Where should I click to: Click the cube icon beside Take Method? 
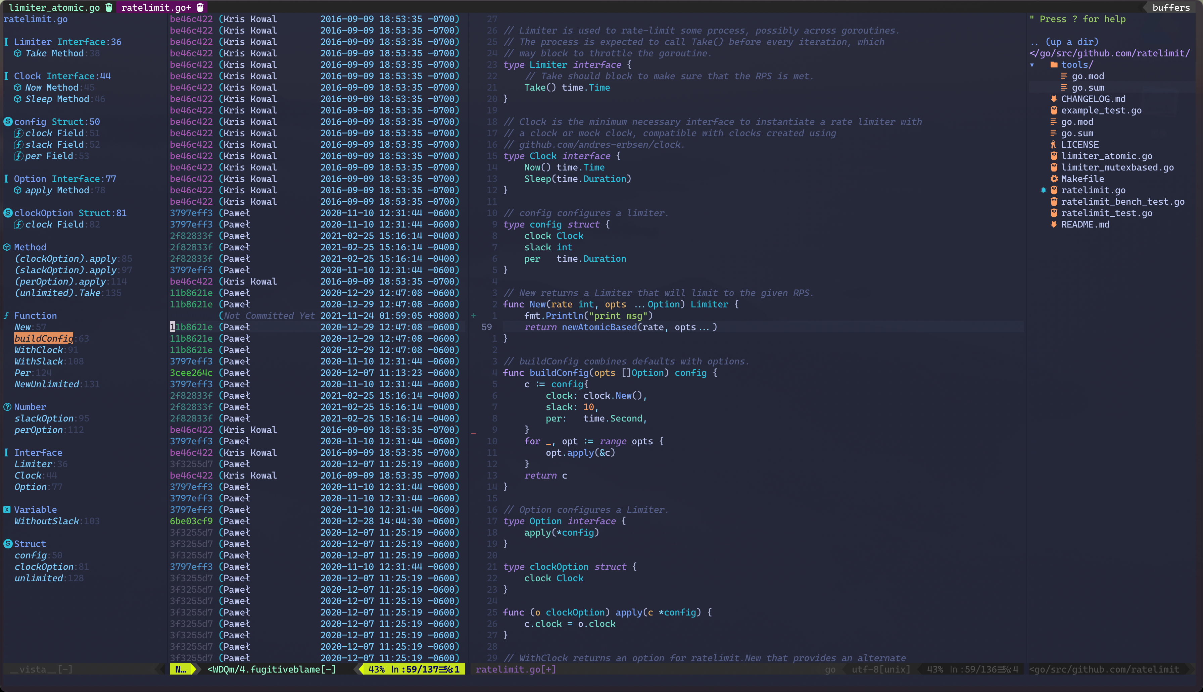pos(17,53)
